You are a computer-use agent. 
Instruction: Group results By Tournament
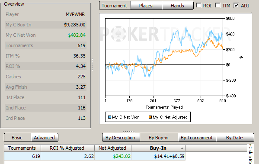click(x=197, y=138)
